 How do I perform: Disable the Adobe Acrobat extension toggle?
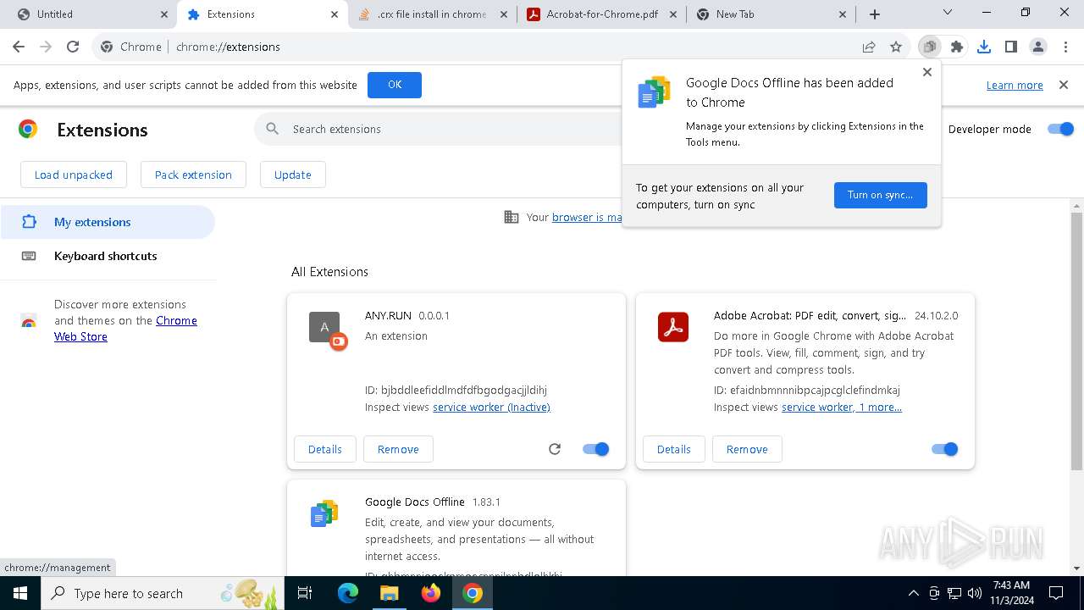944,449
